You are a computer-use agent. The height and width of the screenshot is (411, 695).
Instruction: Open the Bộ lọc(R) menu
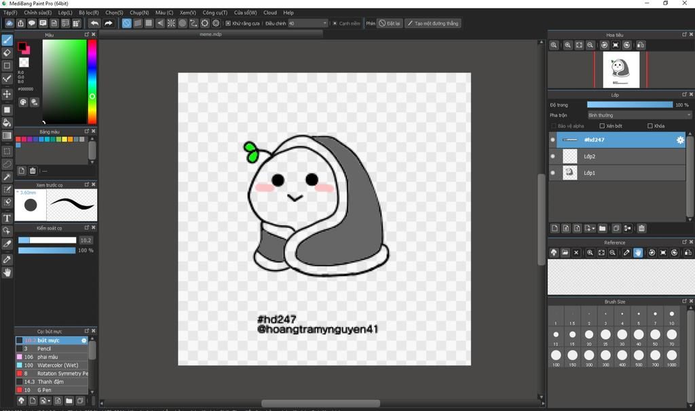(89, 13)
